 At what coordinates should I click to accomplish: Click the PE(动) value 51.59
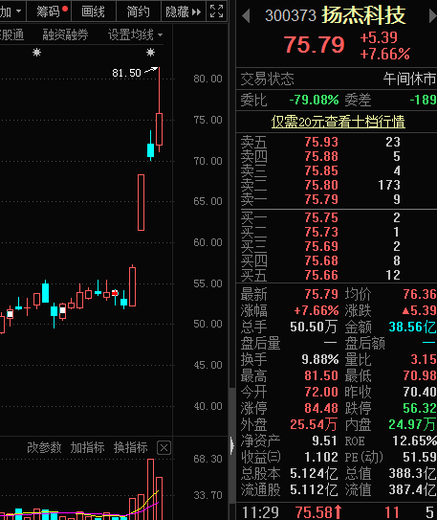(420, 457)
